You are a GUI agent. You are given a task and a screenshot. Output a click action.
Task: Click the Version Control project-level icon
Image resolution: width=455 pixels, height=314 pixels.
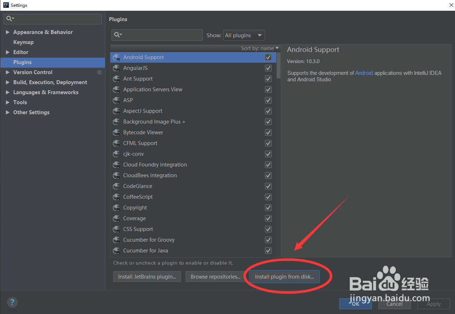point(99,72)
